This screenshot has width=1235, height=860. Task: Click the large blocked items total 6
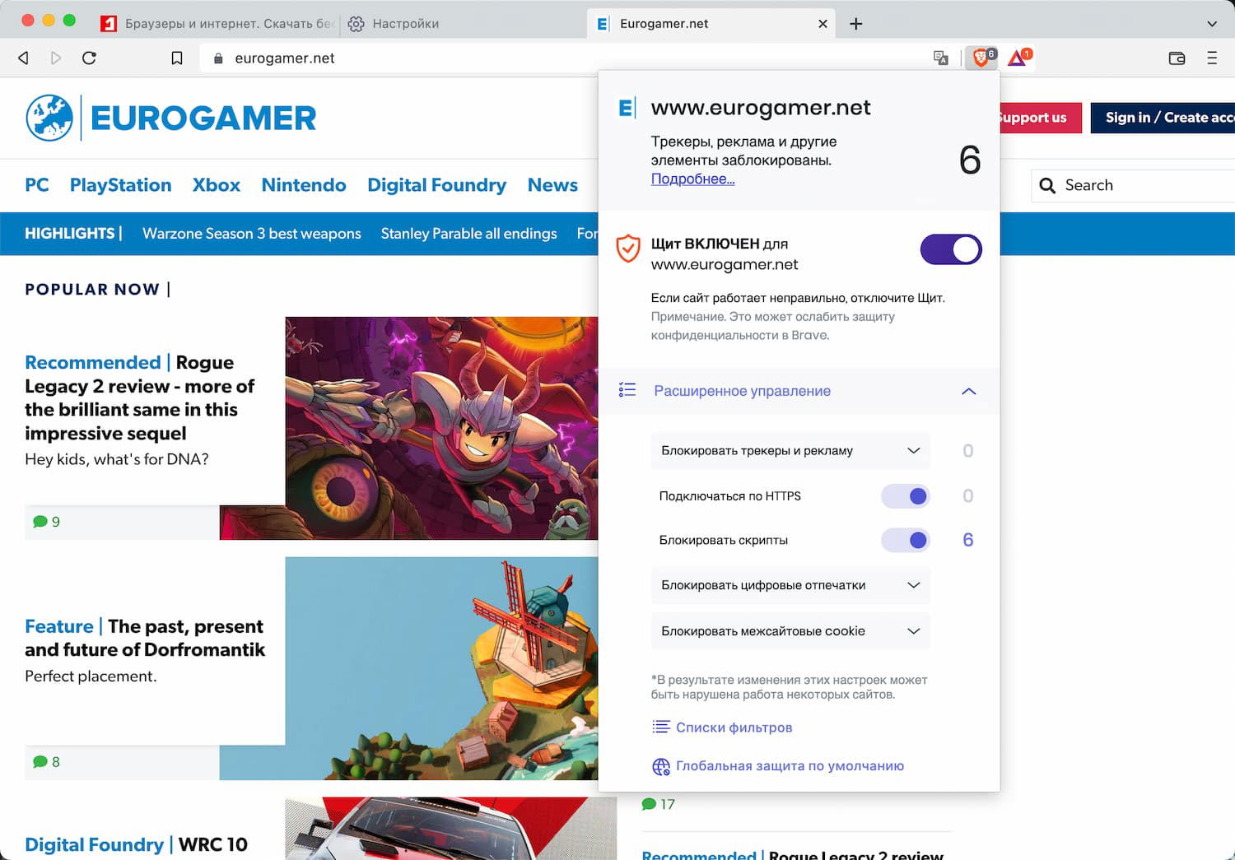tap(970, 160)
